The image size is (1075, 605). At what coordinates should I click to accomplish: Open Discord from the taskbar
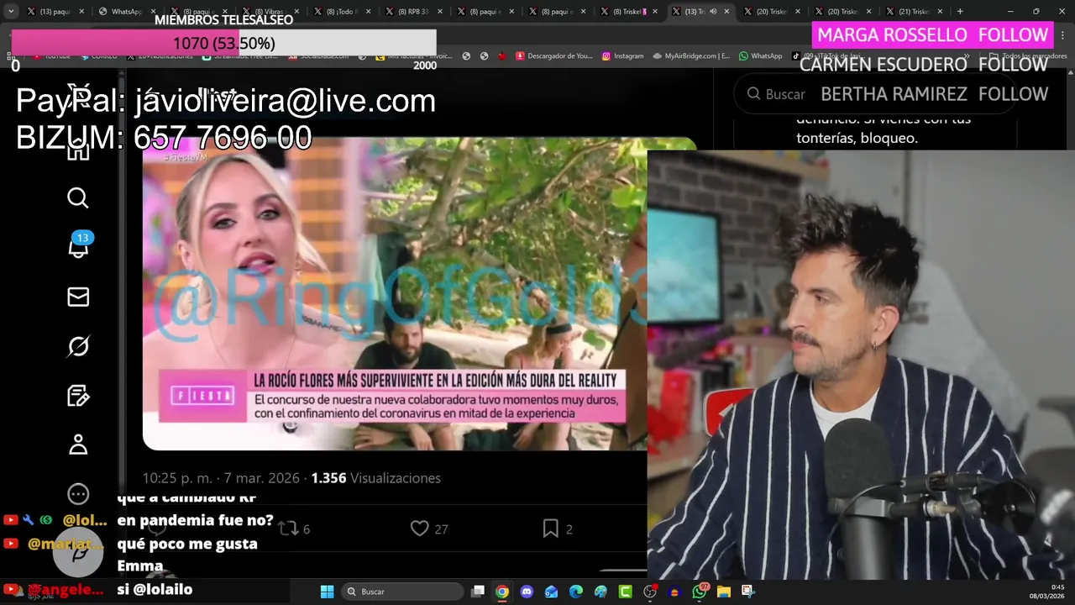527,592
